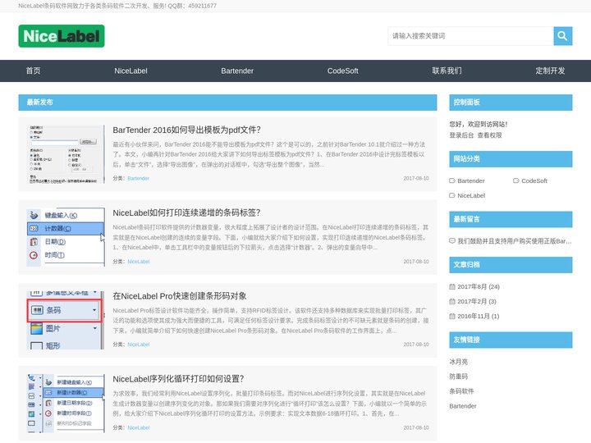Click comment bubble icon in 最新留言

pyautogui.click(x=452, y=241)
